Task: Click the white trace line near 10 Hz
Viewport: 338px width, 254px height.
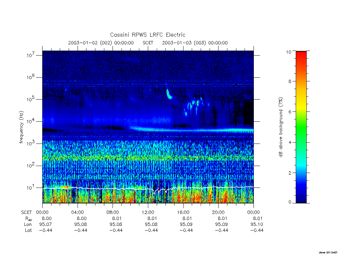Action: tap(148, 189)
